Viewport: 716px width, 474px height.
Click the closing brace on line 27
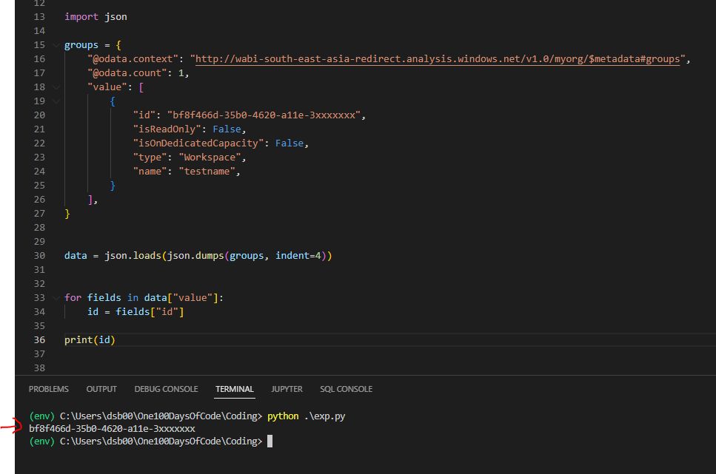click(x=67, y=214)
